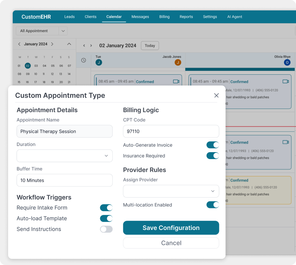Viewport: 296px width, 265px height.
Task: Open the AI Agent tab
Action: (235, 17)
